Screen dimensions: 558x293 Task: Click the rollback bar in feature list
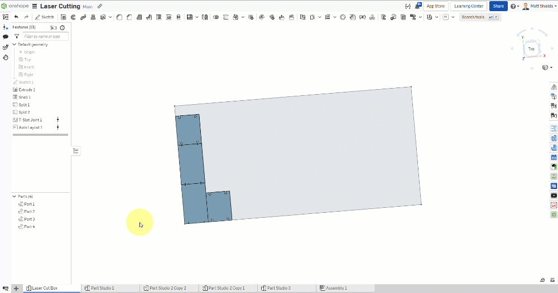click(40, 135)
